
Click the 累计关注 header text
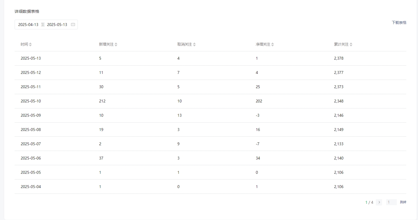[341, 45]
